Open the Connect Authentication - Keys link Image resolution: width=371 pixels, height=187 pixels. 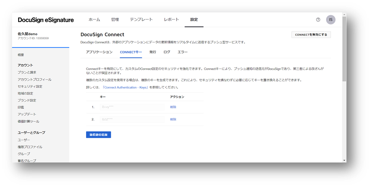point(125,87)
